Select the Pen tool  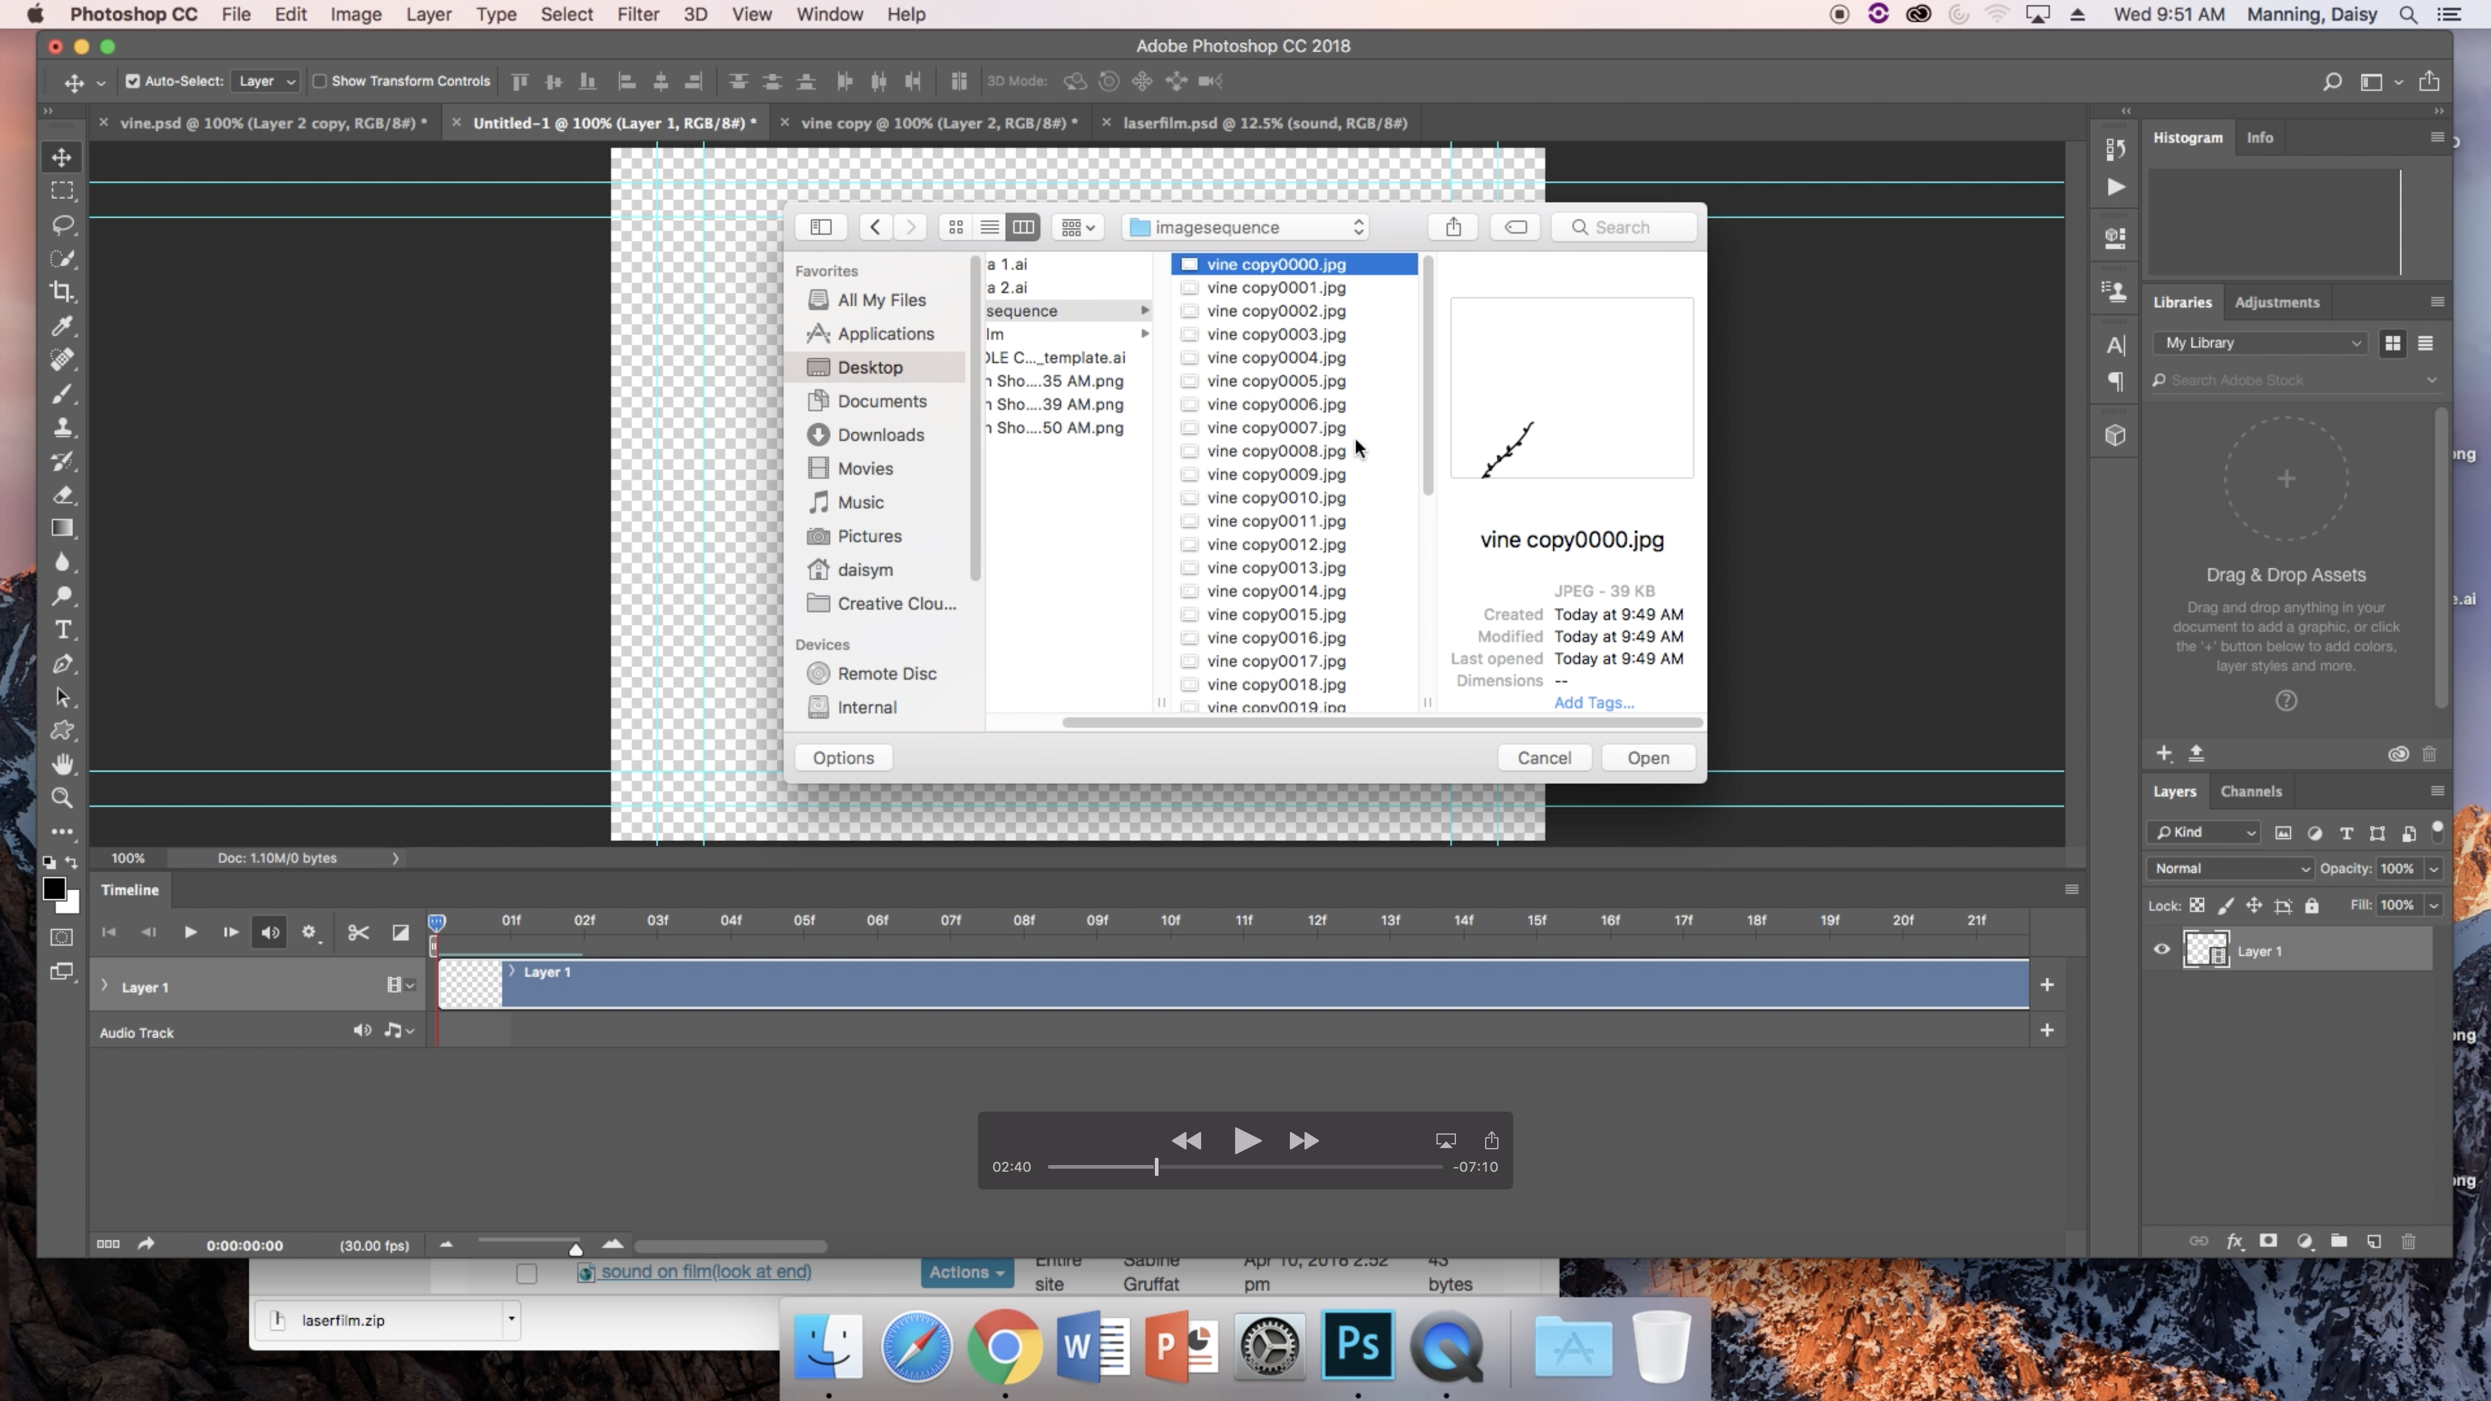pyautogui.click(x=62, y=664)
